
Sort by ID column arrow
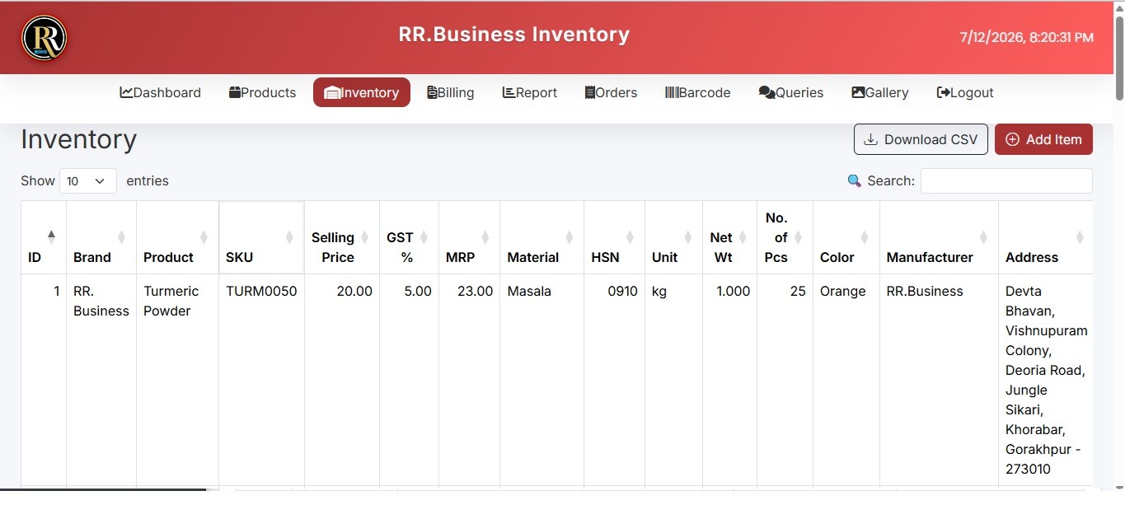click(x=52, y=237)
